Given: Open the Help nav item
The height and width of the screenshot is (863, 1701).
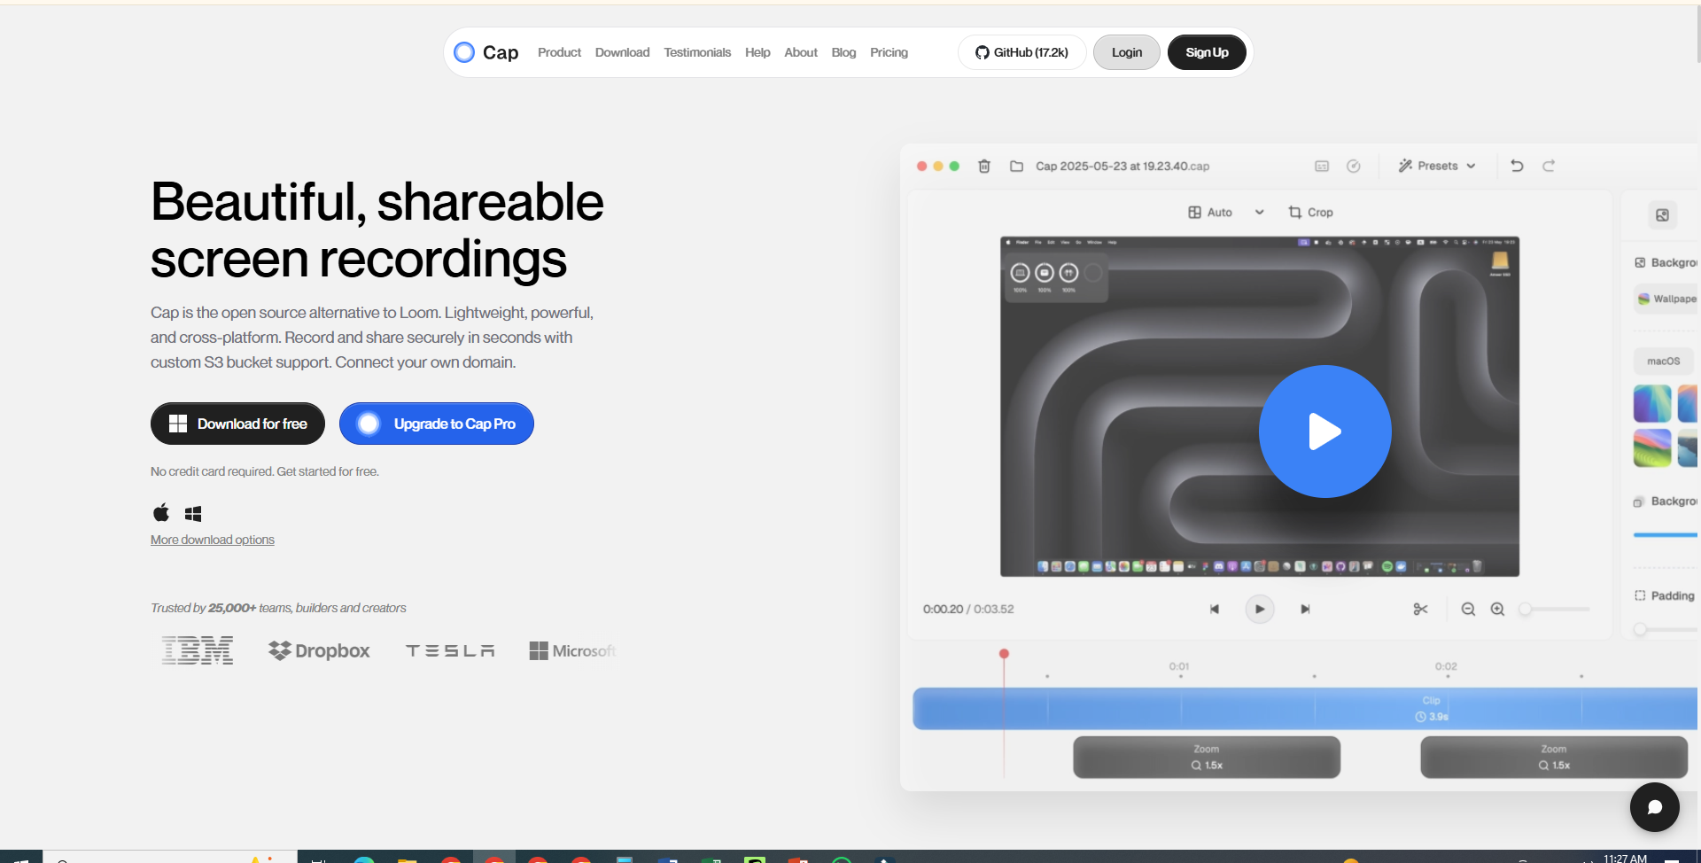Looking at the screenshot, I should (757, 52).
